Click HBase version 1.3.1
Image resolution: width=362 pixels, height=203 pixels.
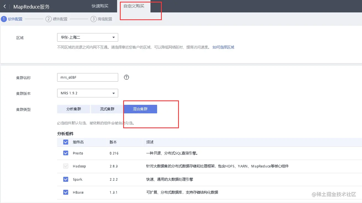point(113,193)
